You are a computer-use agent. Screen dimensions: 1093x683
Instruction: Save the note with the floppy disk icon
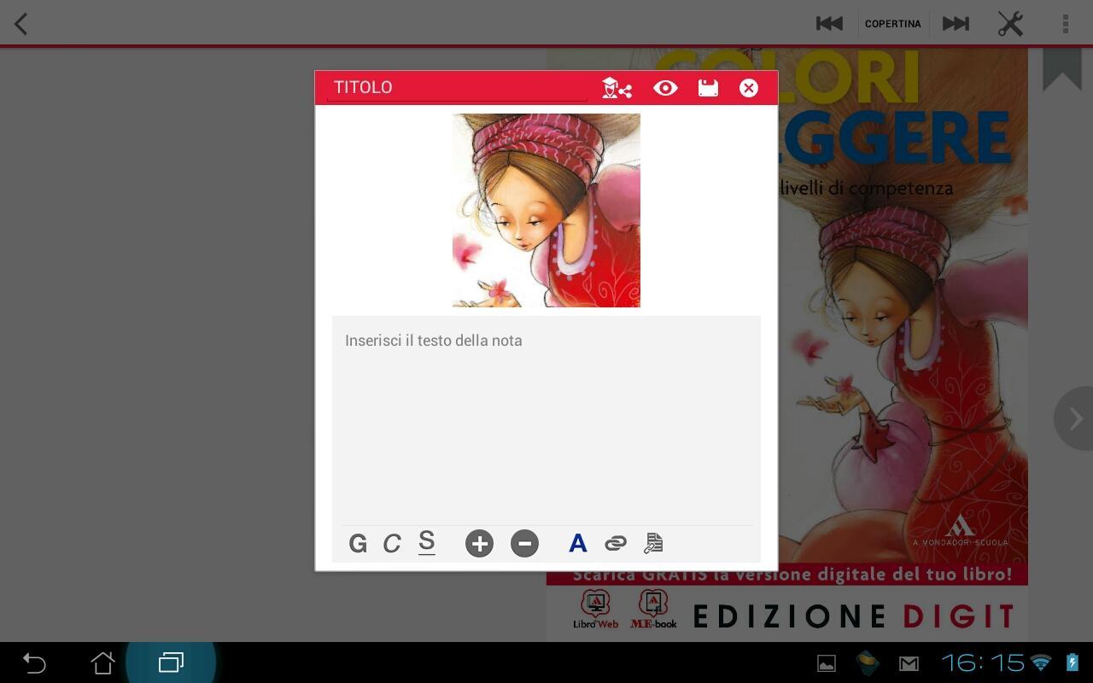pos(708,88)
